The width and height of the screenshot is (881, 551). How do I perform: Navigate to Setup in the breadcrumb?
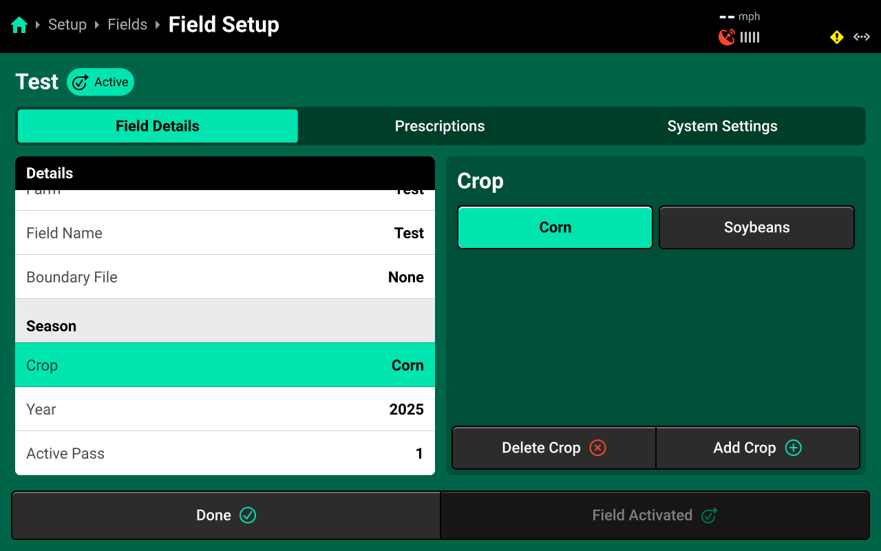67,25
